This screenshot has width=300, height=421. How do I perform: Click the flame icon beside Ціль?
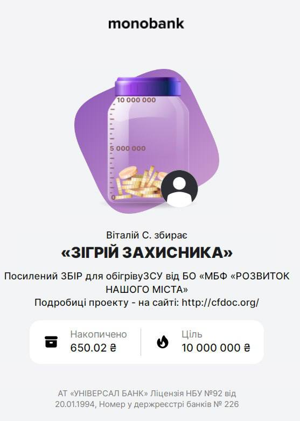[163, 342]
